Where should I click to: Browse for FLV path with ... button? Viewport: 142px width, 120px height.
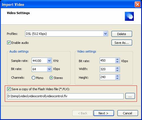coord(130,96)
